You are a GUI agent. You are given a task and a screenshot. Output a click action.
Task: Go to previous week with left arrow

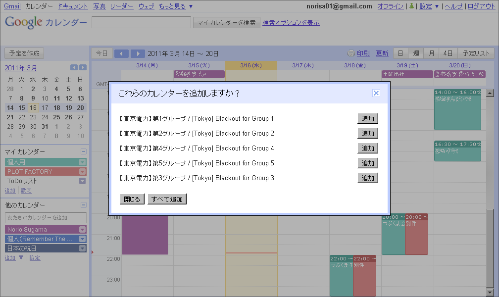click(x=121, y=53)
